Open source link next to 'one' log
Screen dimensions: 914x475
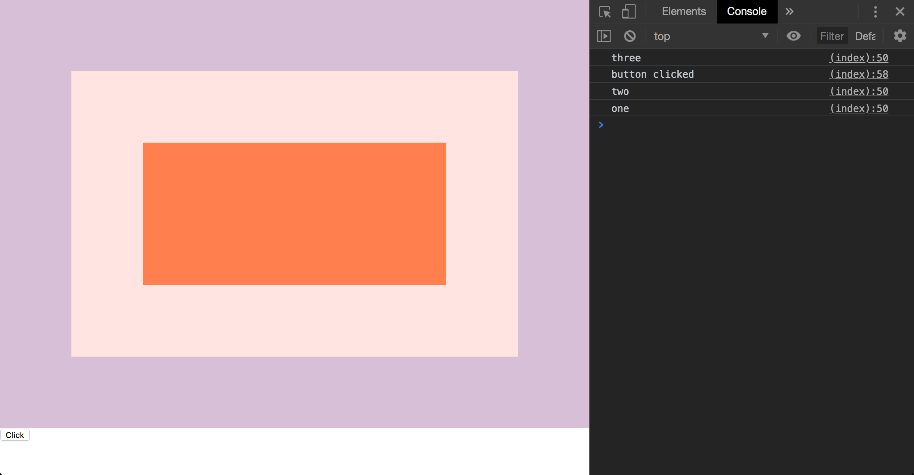859,108
